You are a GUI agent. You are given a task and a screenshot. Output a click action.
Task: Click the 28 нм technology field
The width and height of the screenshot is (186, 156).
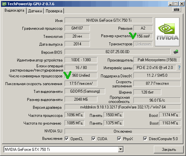click(77, 36)
